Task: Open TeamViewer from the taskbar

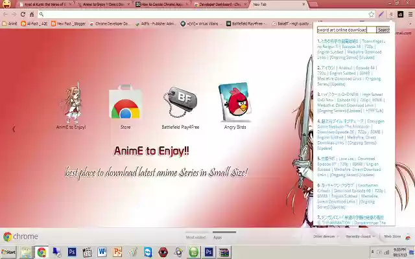Action: point(148,252)
